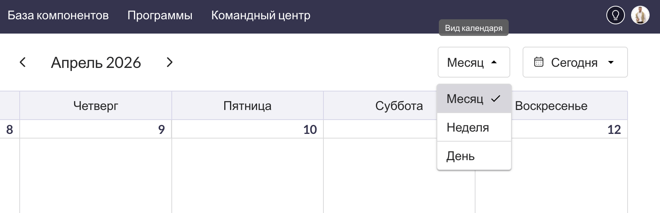Open the user profile avatar
Image resolution: width=660 pixels, height=213 pixels.
pyautogui.click(x=640, y=15)
